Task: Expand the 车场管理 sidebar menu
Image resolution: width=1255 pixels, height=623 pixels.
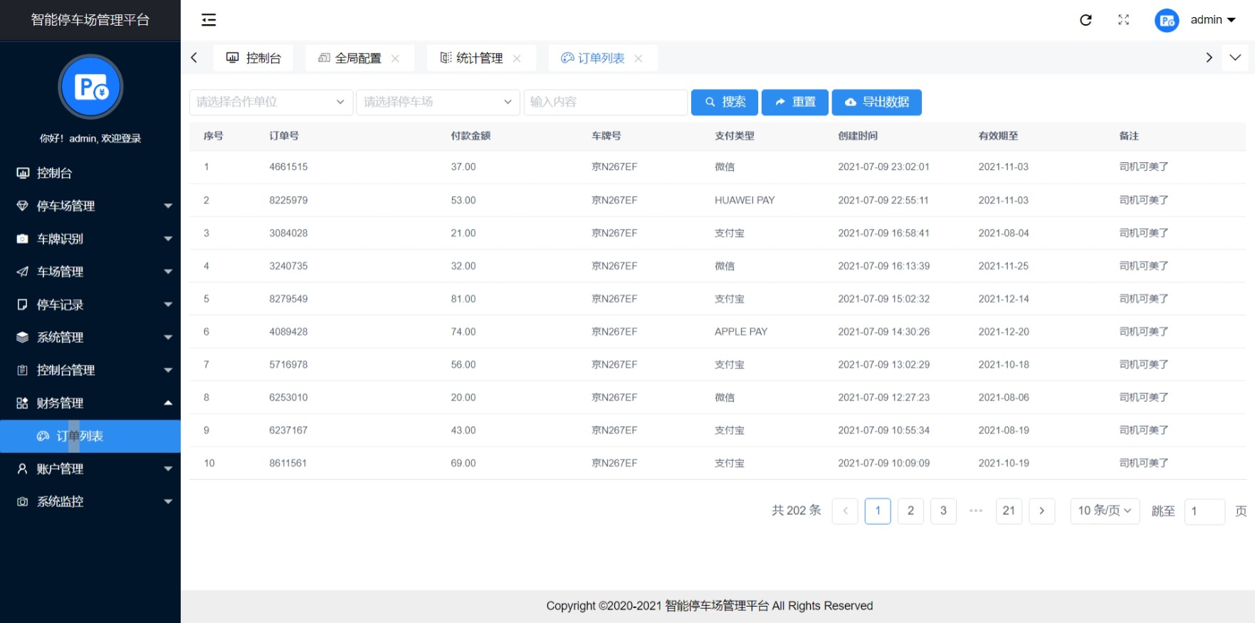Action: click(x=90, y=272)
